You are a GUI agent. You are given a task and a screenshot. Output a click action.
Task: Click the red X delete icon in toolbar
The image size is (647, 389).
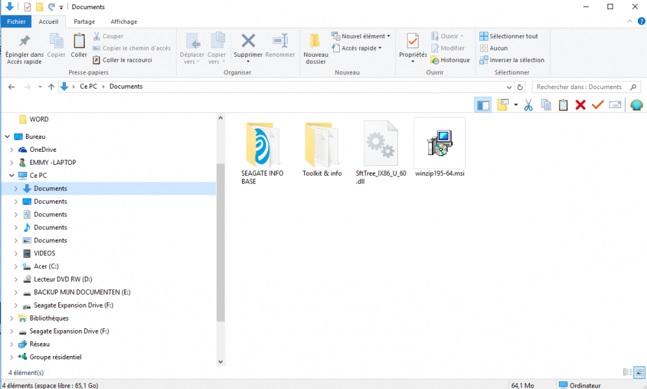tap(580, 105)
